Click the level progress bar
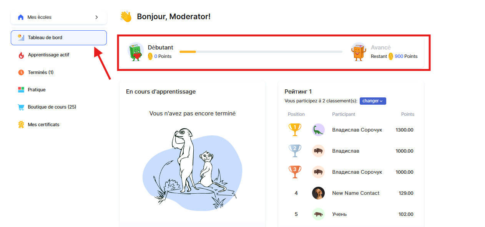The height and width of the screenshot is (227, 485). coord(261,52)
